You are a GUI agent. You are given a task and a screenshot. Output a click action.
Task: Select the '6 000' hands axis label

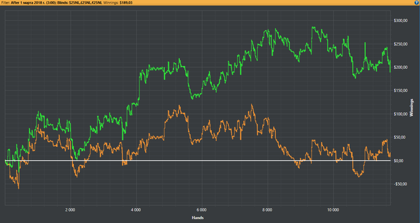(x=202, y=210)
